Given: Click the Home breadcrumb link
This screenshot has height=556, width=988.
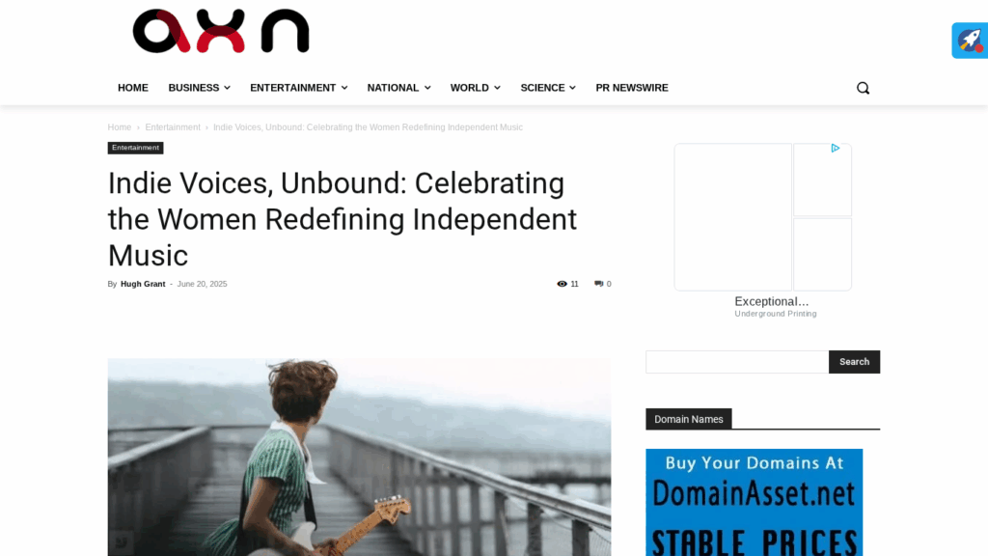Looking at the screenshot, I should tap(119, 127).
